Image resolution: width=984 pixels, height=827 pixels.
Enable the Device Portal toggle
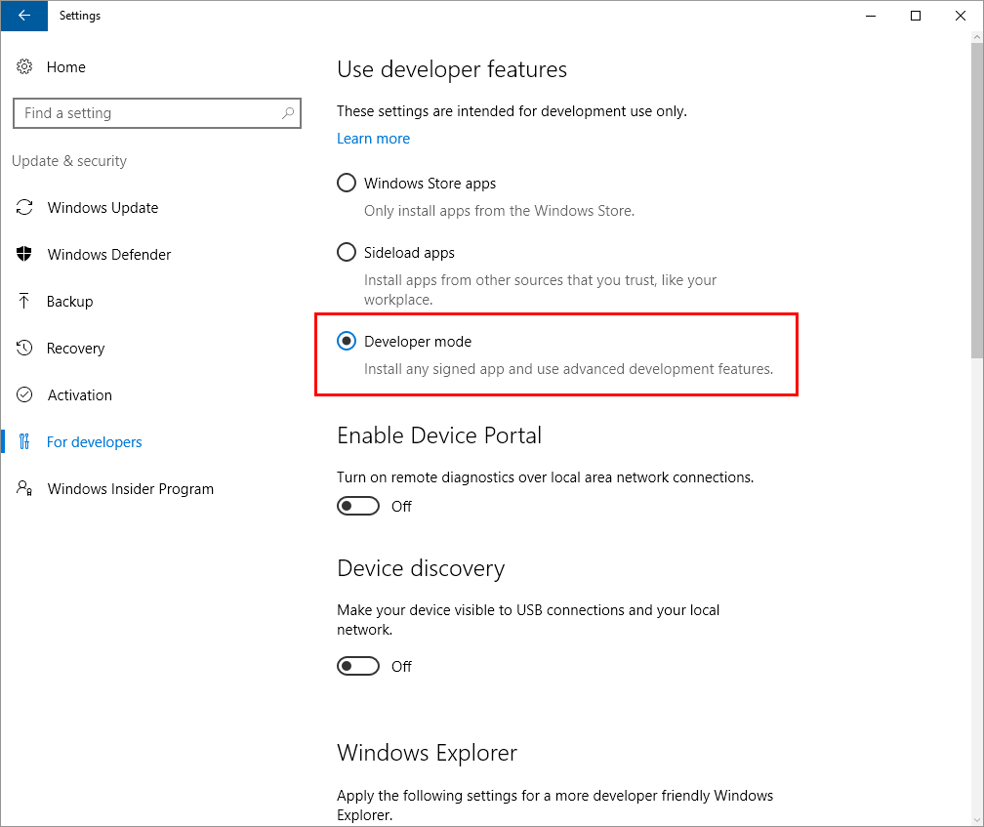(x=358, y=506)
